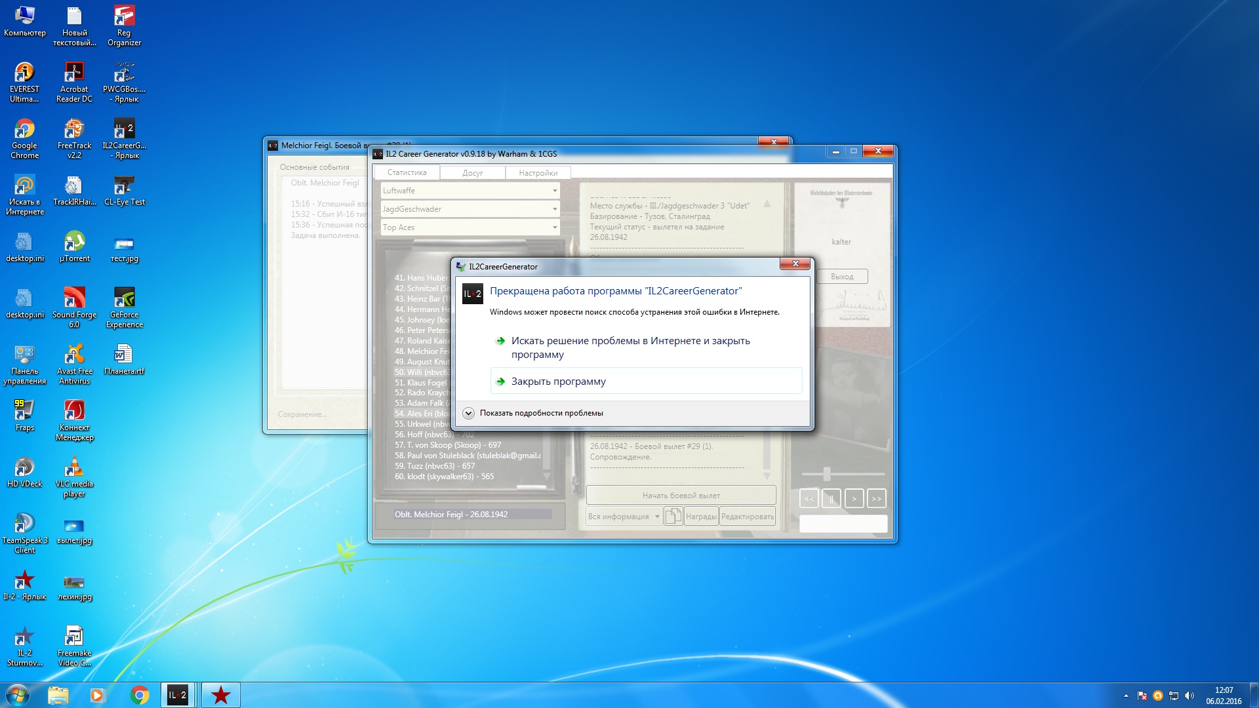Click the volume slider handle above the player

pyautogui.click(x=827, y=473)
